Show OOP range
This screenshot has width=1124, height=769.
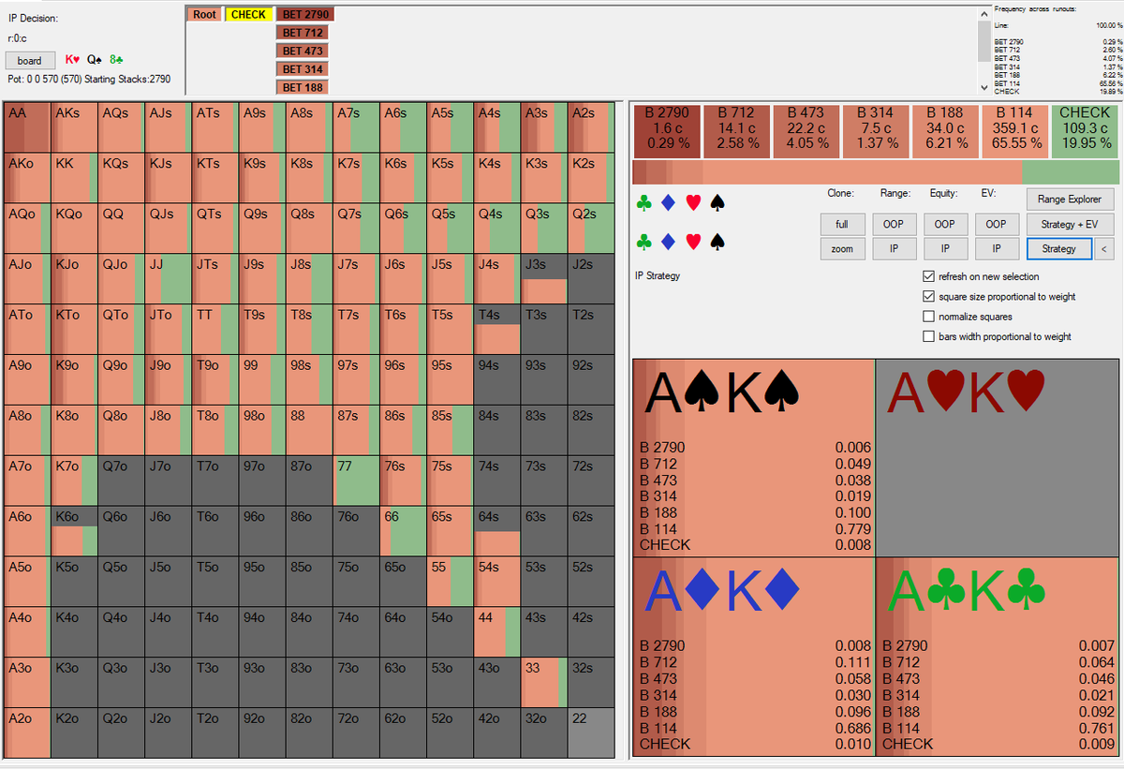coord(894,224)
